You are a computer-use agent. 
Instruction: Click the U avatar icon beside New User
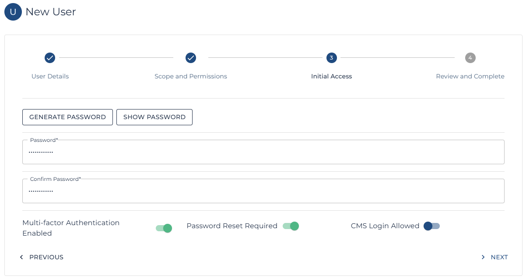(13, 12)
